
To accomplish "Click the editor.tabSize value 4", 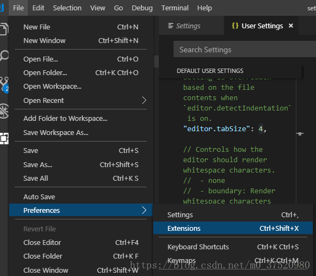I will [x=260, y=128].
